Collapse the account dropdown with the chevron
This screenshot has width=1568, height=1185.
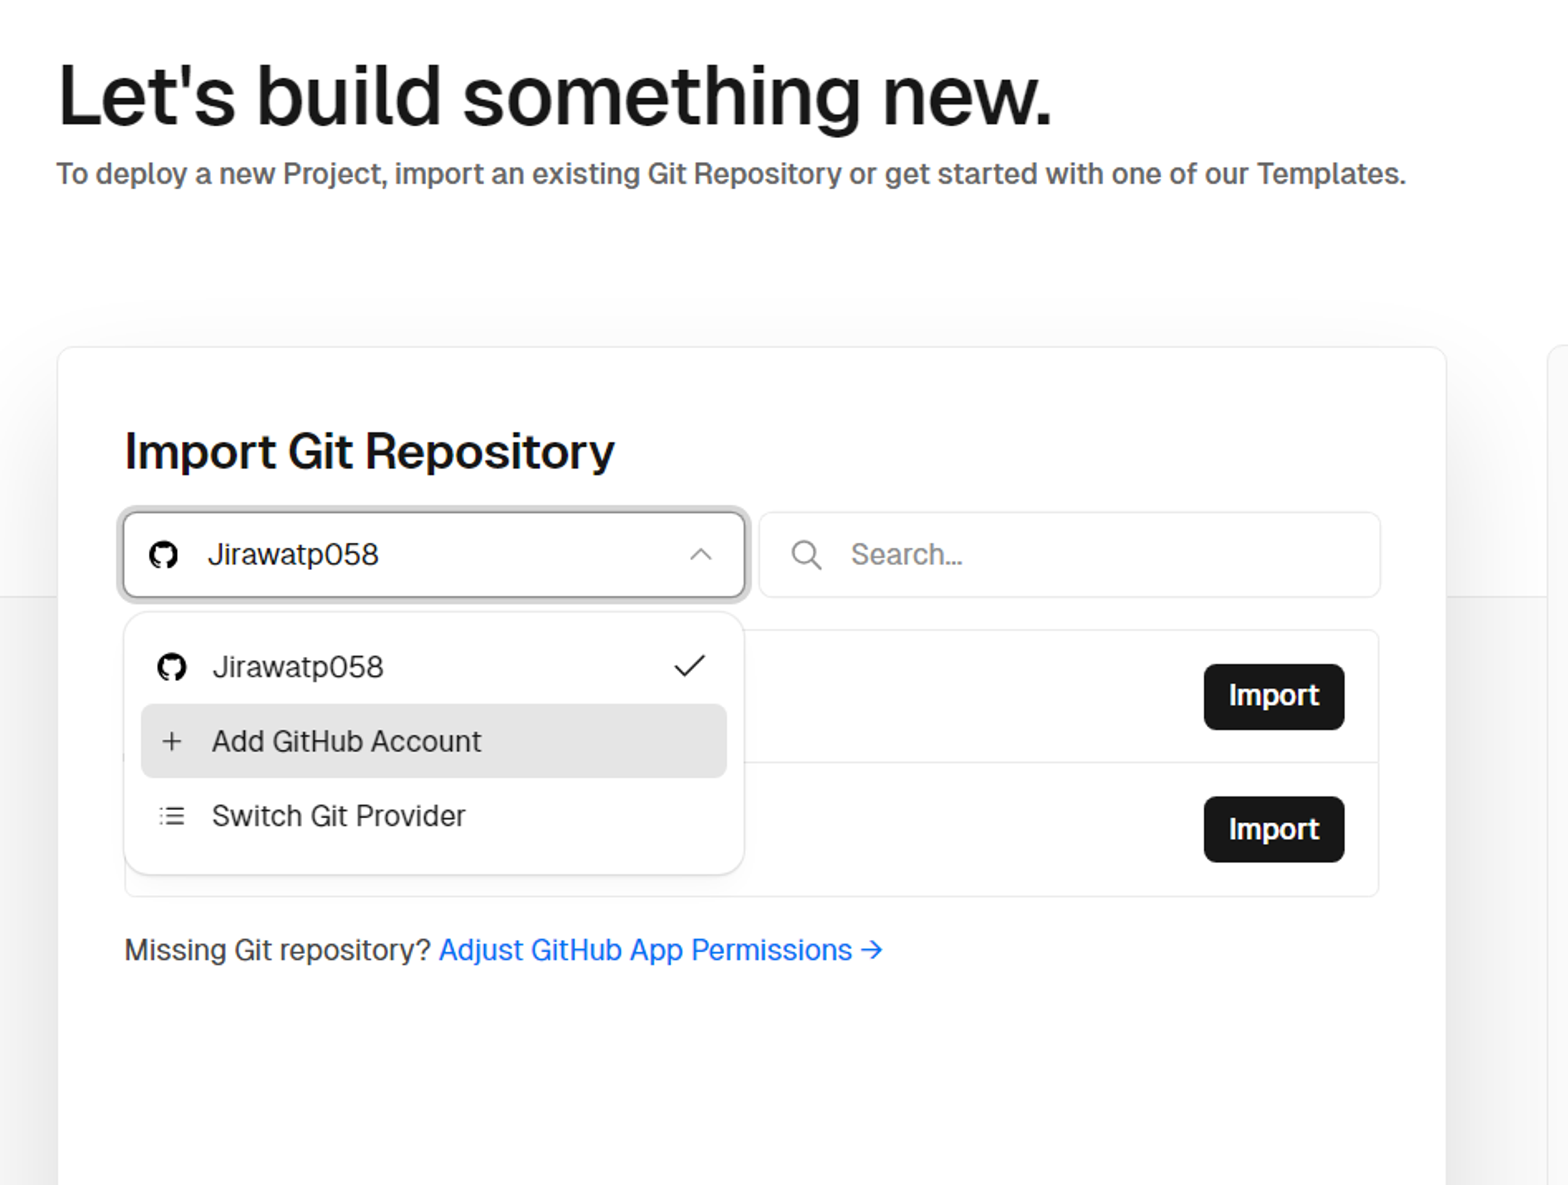[700, 555]
